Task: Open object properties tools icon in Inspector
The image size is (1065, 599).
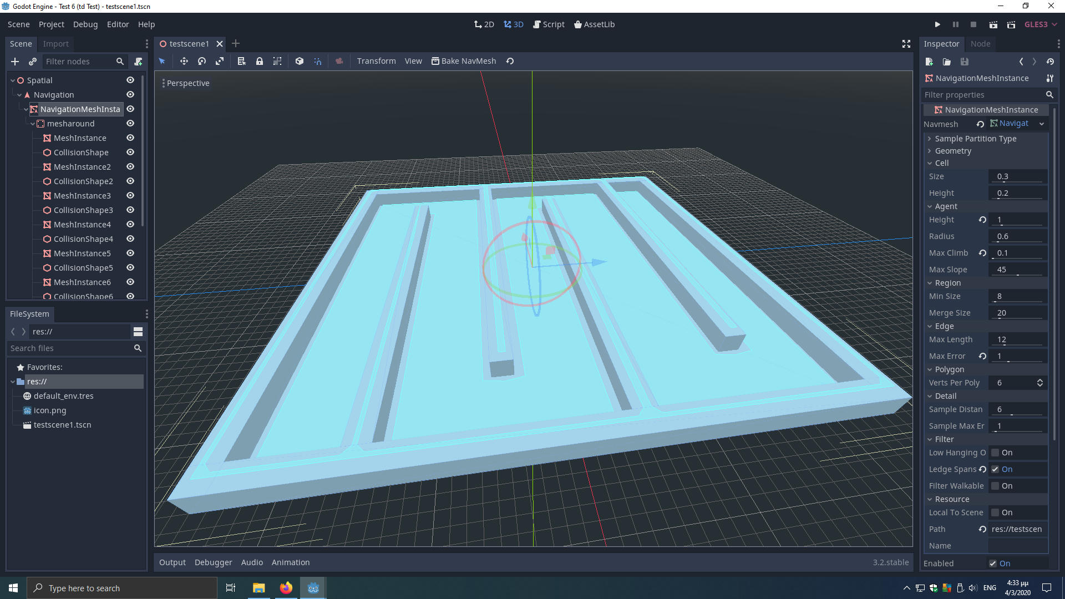Action: pos(1049,78)
